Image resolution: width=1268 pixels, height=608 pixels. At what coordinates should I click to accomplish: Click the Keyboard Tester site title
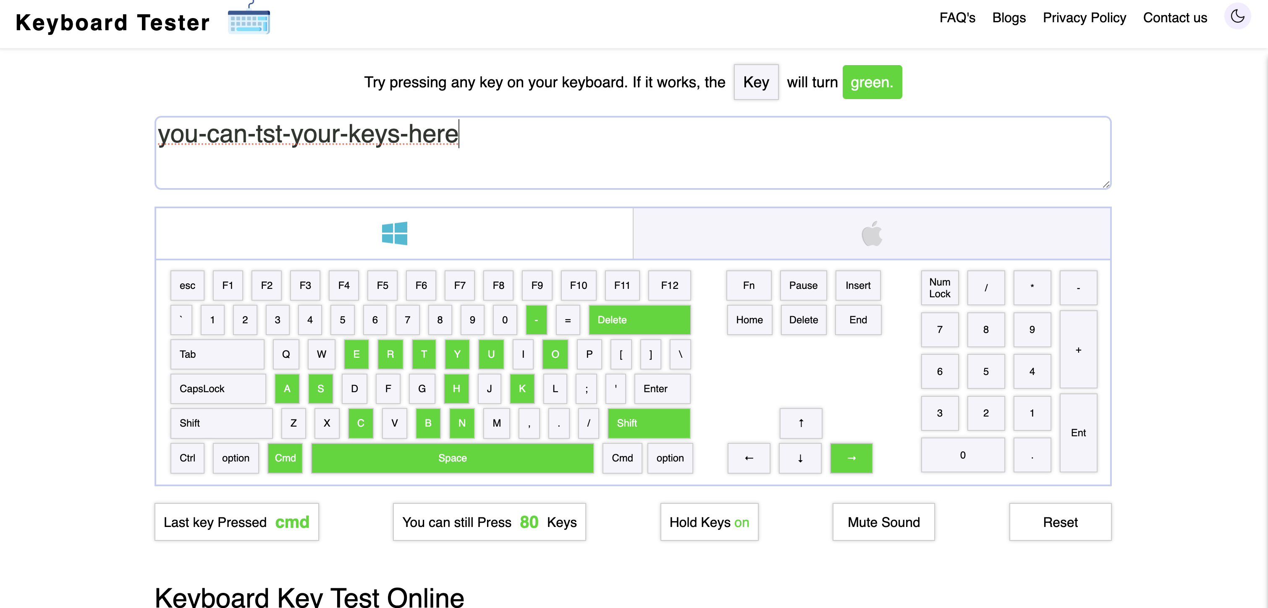[x=113, y=23]
